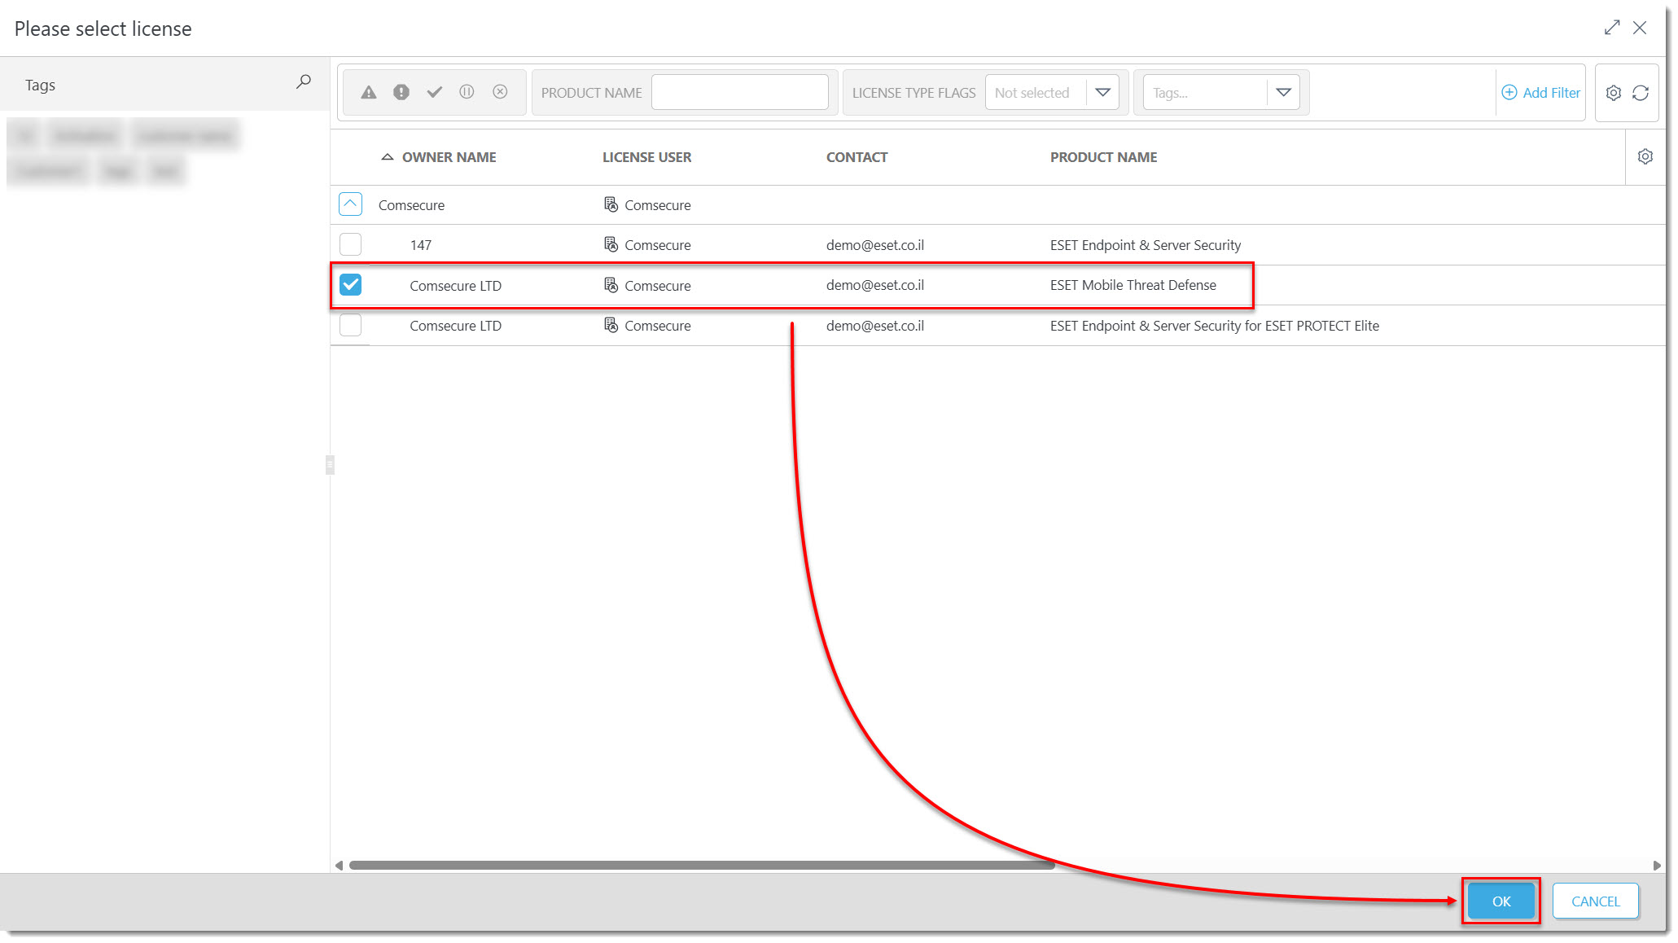This screenshot has width=1678, height=943.
Task: Click the Tags search magnifier icon
Action: [x=304, y=81]
